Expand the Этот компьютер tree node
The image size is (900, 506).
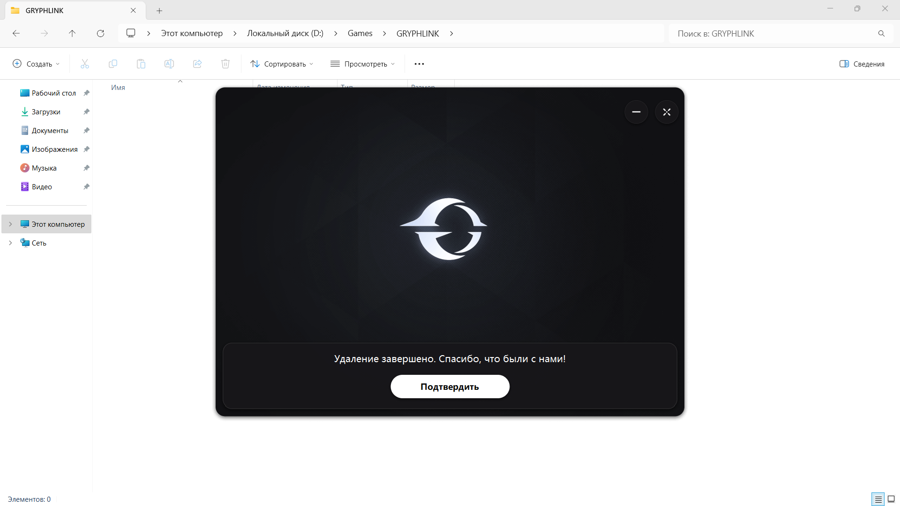pyautogui.click(x=10, y=224)
